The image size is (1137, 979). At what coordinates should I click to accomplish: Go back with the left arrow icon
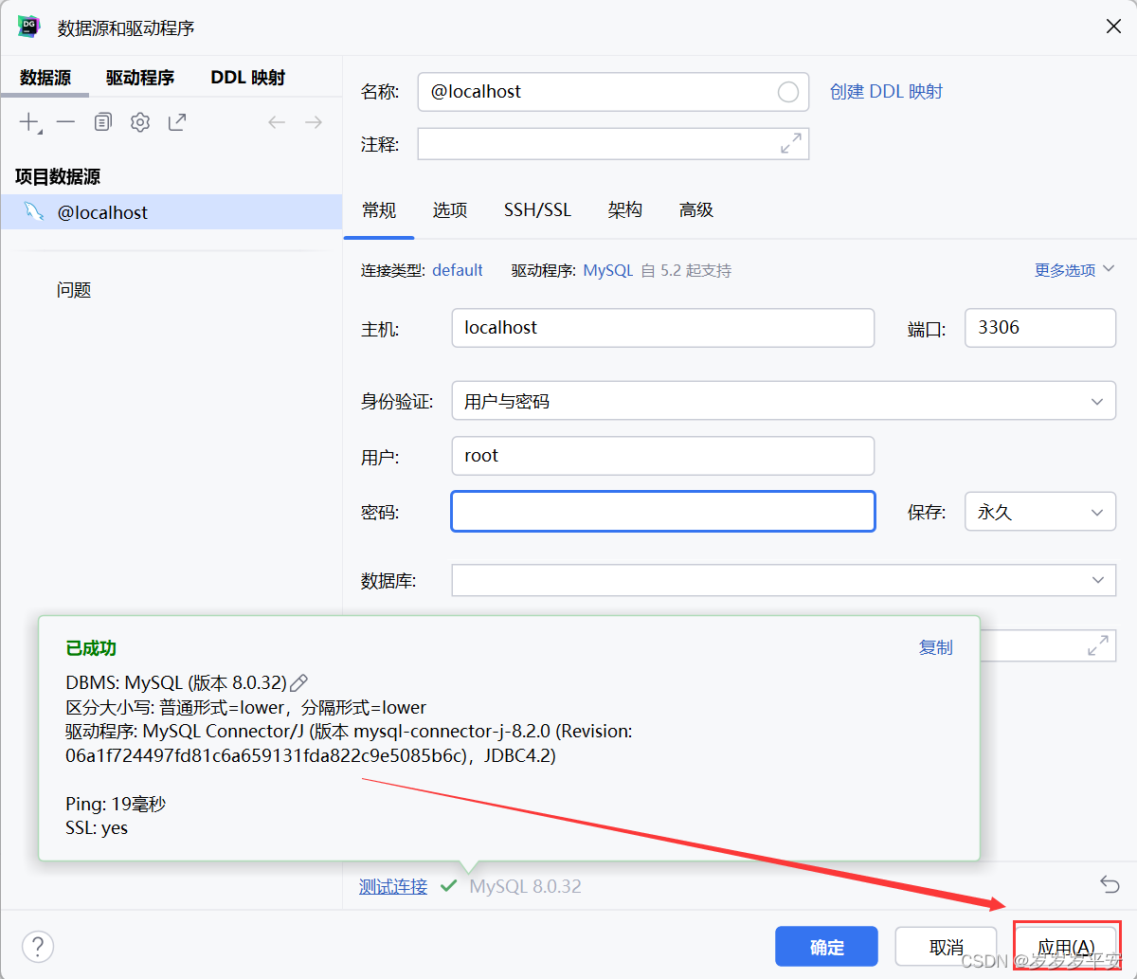pos(277,122)
